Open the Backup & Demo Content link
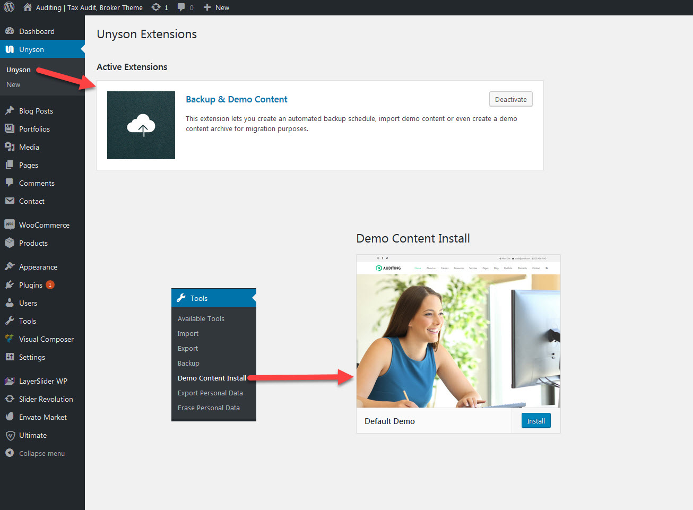This screenshot has height=510, width=693. pyautogui.click(x=236, y=99)
